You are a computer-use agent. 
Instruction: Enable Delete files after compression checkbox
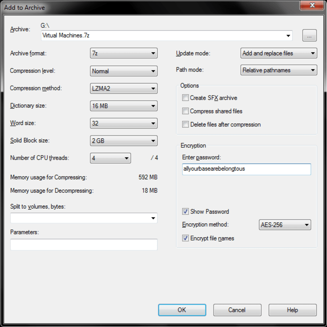pos(185,124)
